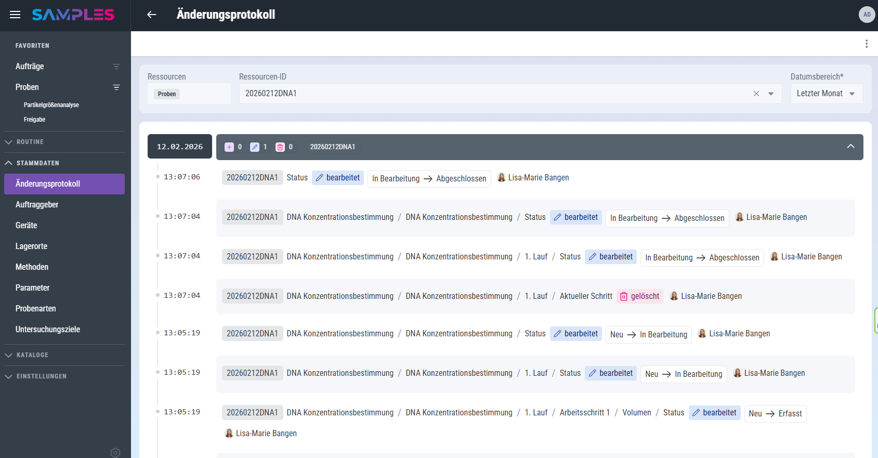
Task: Open the AD user avatar menu
Action: pos(867,15)
